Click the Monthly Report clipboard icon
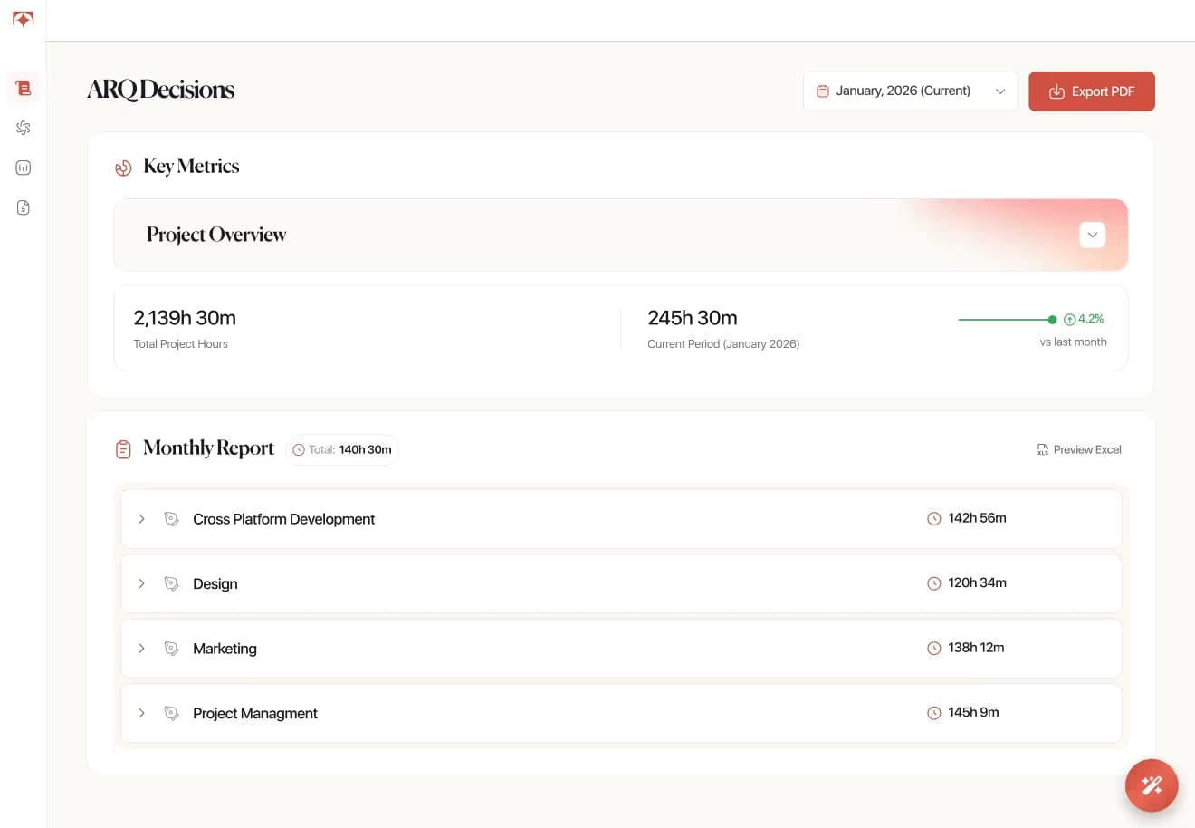The height and width of the screenshot is (828, 1195). click(123, 449)
